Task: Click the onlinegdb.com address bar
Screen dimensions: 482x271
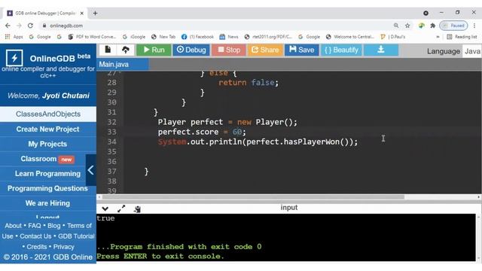Action: tap(215, 26)
